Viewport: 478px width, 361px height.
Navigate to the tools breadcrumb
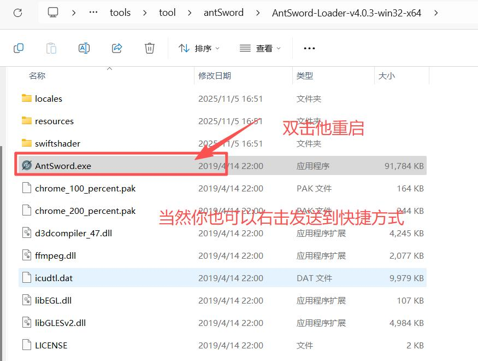(120, 13)
